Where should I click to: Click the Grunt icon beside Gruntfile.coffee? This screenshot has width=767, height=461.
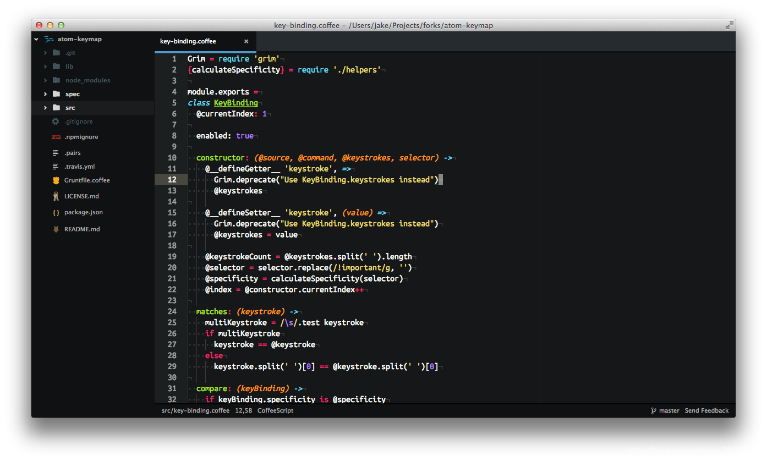coord(56,180)
